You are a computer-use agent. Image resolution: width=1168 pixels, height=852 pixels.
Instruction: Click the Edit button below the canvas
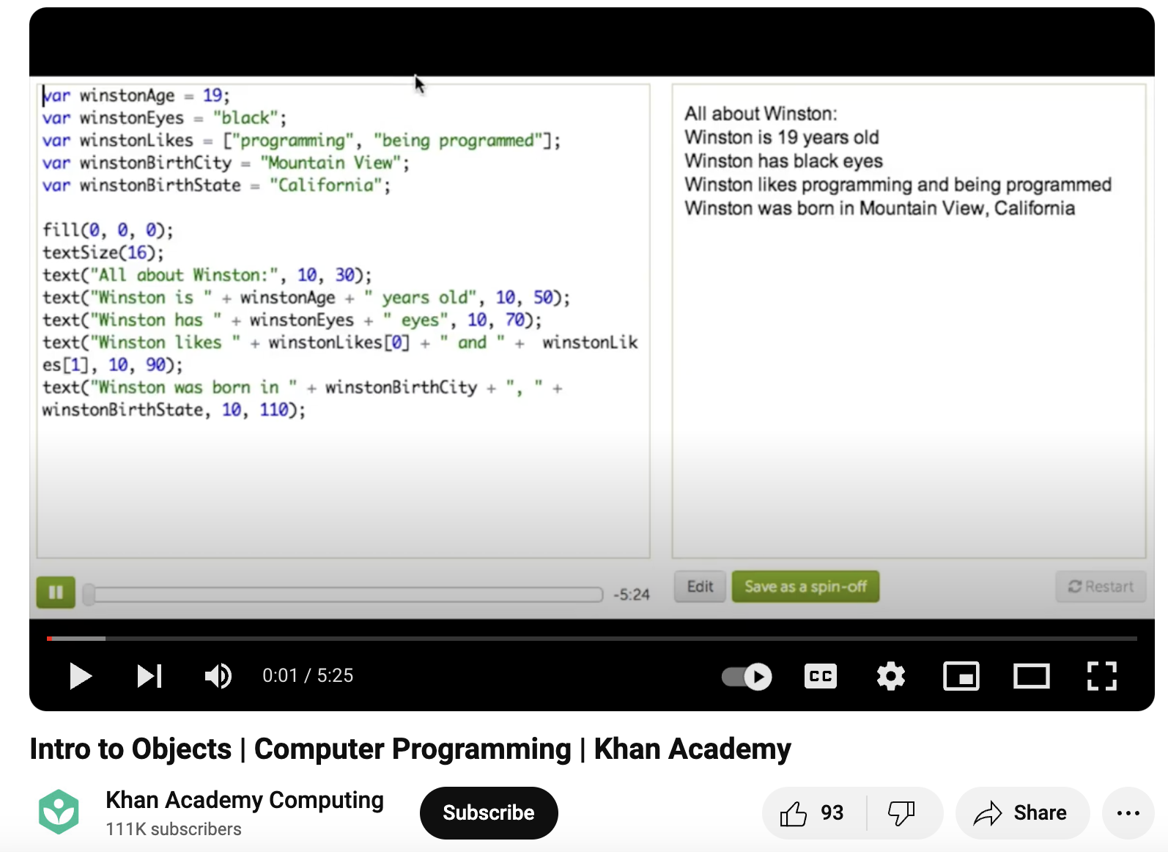(700, 587)
